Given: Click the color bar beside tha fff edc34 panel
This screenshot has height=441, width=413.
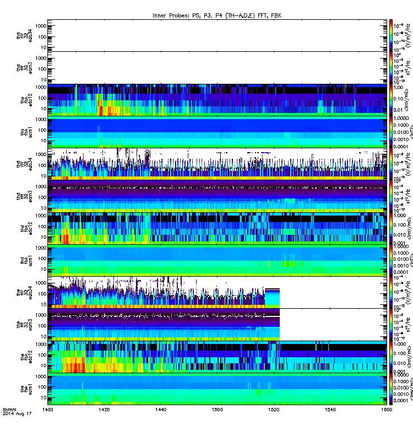Looking at the screenshot, I should [x=391, y=35].
